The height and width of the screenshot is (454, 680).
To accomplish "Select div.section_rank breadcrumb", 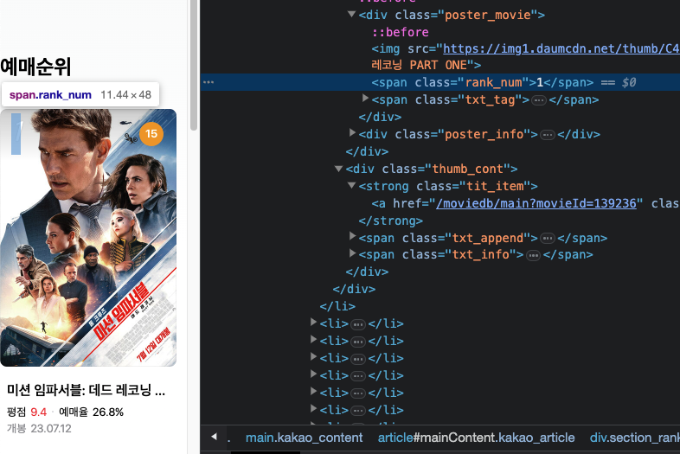I will (634, 438).
